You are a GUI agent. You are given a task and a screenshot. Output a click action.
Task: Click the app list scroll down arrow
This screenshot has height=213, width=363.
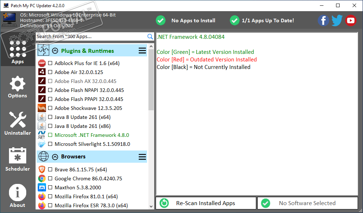pyautogui.click(x=151, y=206)
